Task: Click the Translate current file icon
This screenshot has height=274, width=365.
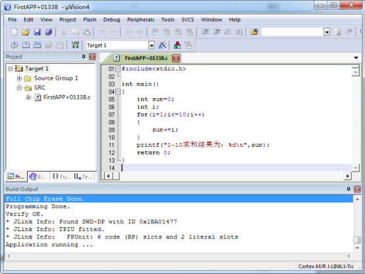Action: [14, 45]
